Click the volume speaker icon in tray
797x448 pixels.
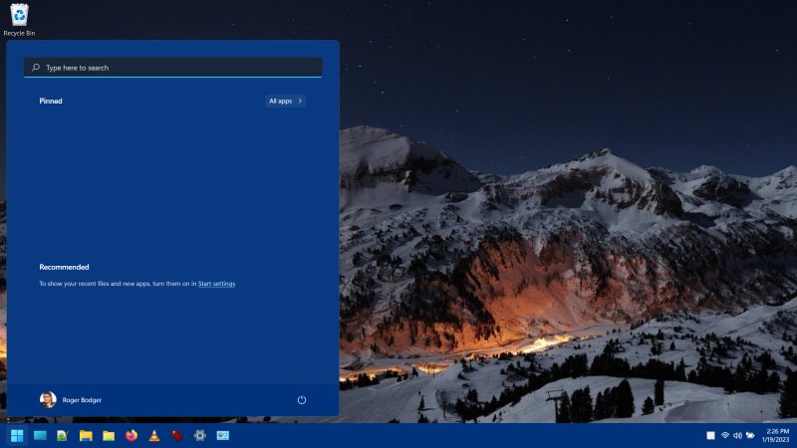tap(738, 435)
